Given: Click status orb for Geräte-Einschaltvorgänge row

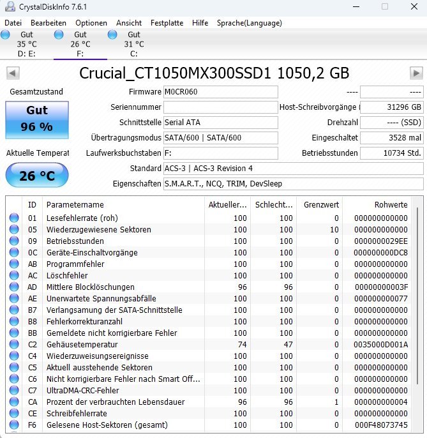Looking at the screenshot, I should pyautogui.click(x=14, y=252).
